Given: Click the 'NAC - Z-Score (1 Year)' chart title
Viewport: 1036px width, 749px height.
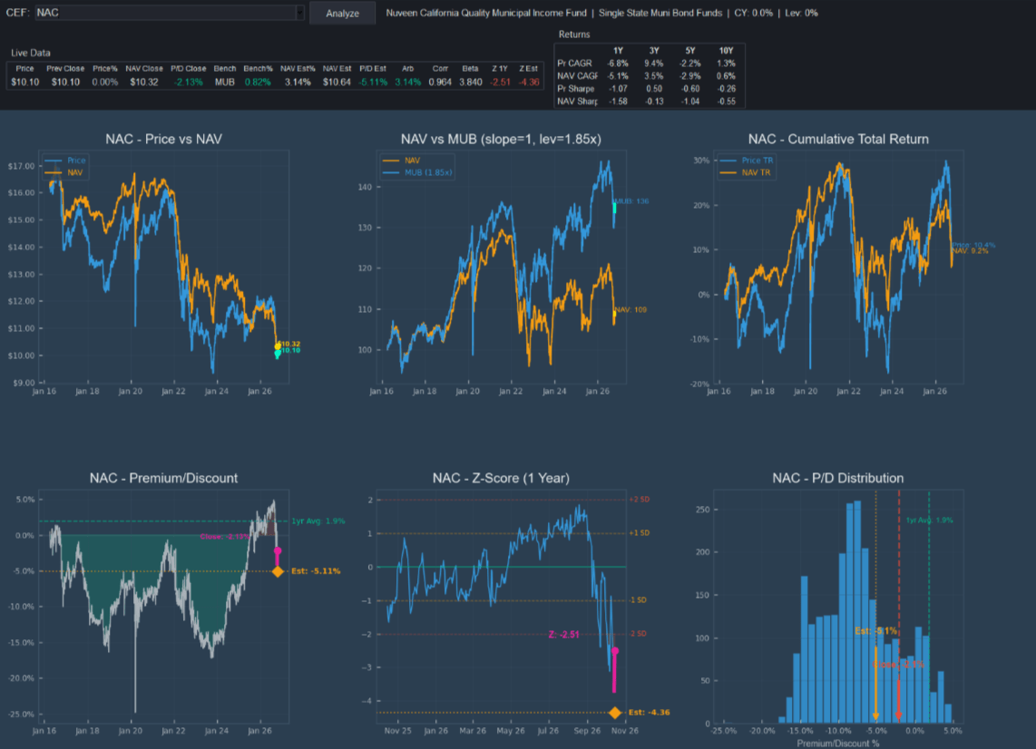Looking at the screenshot, I should (501, 478).
